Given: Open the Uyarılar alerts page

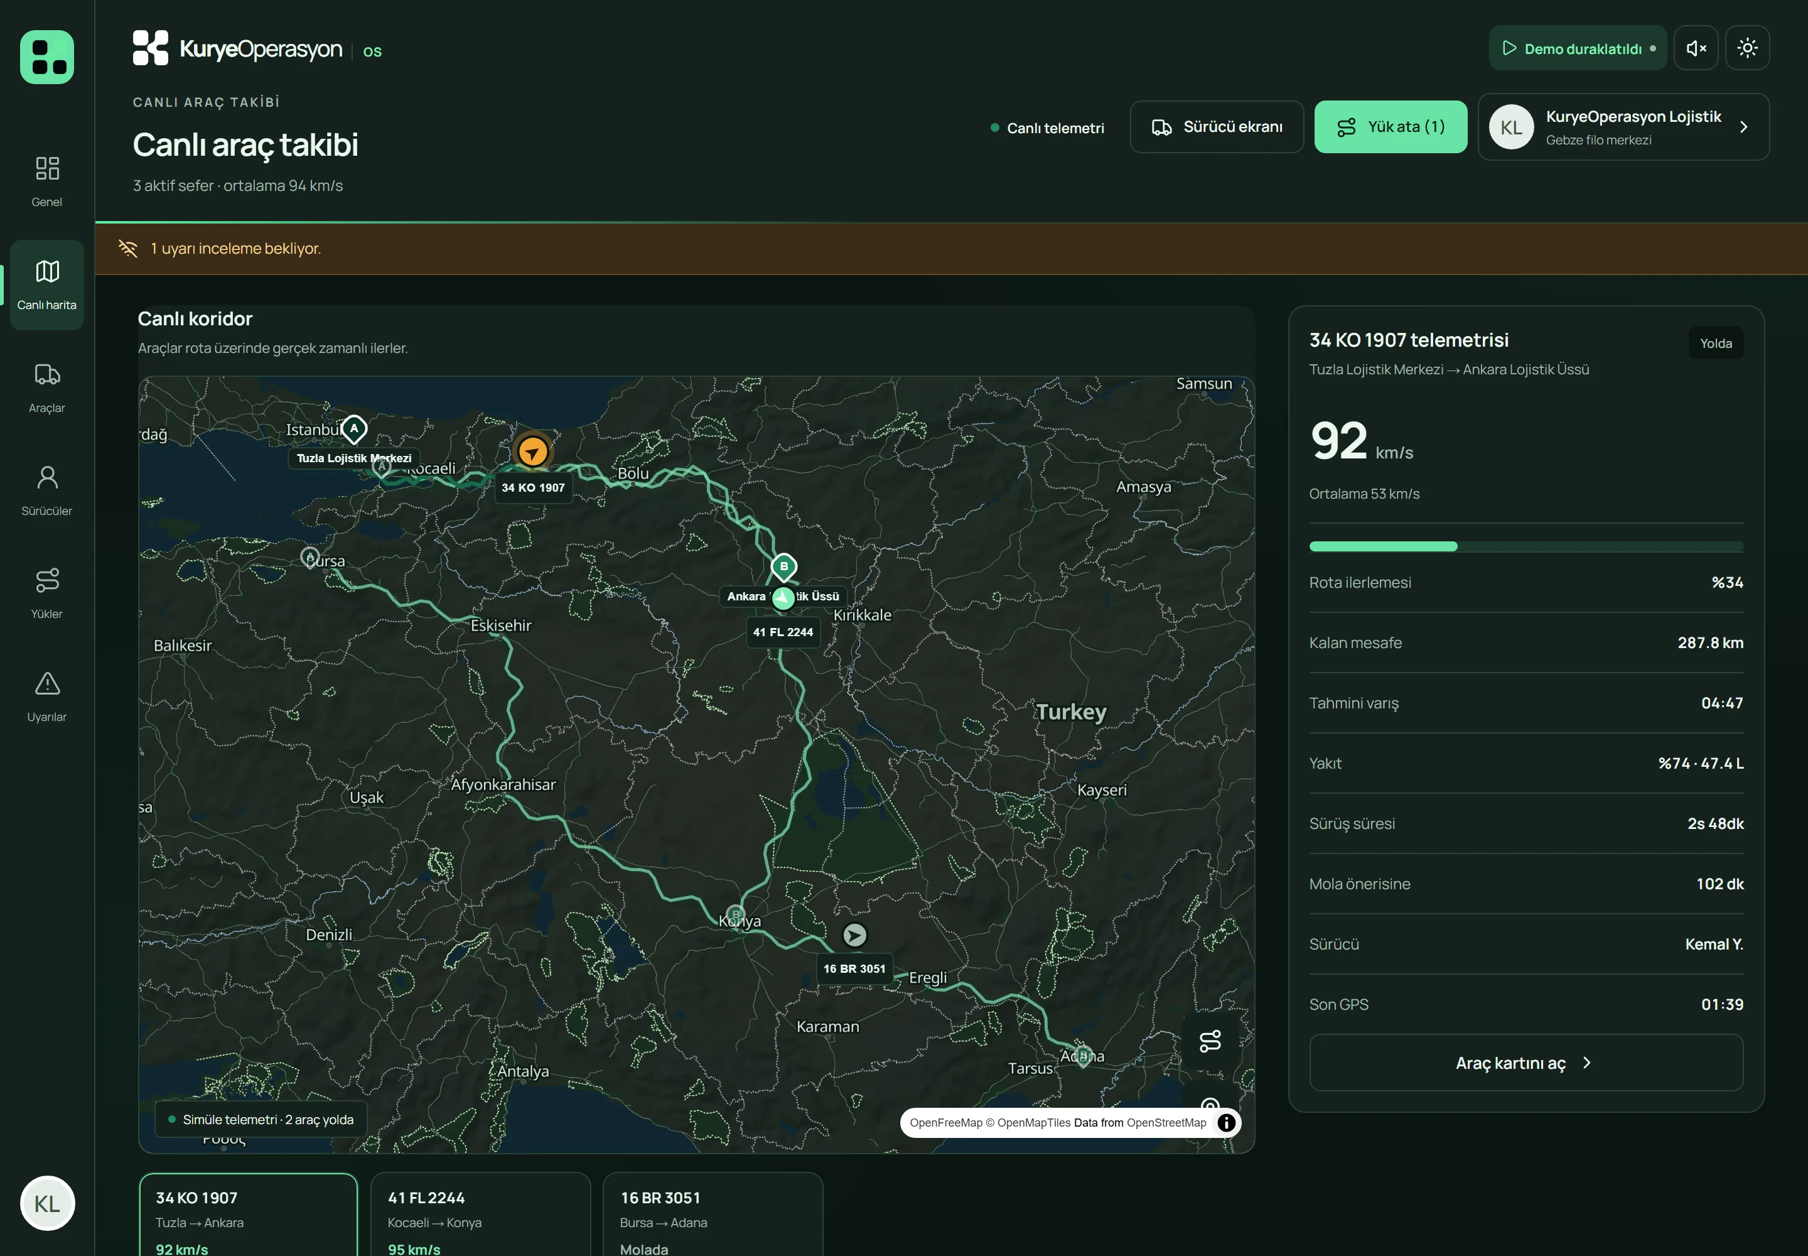Looking at the screenshot, I should point(47,696).
